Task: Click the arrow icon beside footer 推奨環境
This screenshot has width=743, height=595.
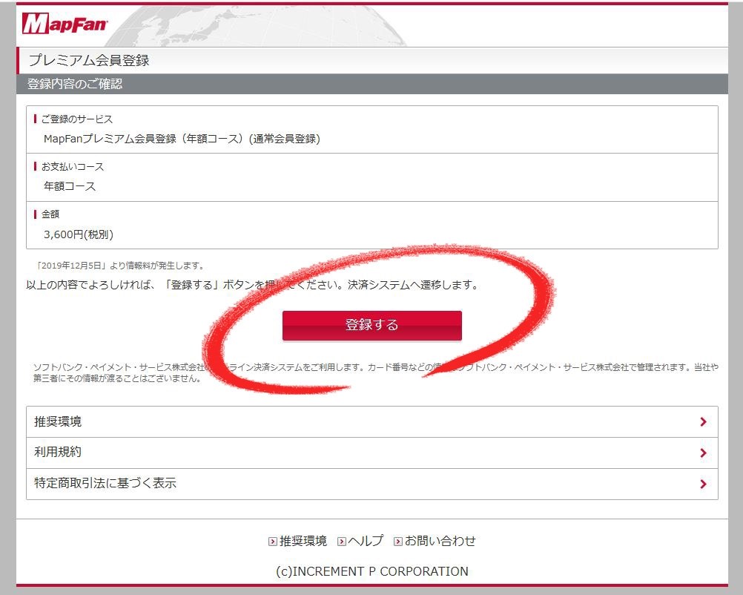Action: (272, 542)
